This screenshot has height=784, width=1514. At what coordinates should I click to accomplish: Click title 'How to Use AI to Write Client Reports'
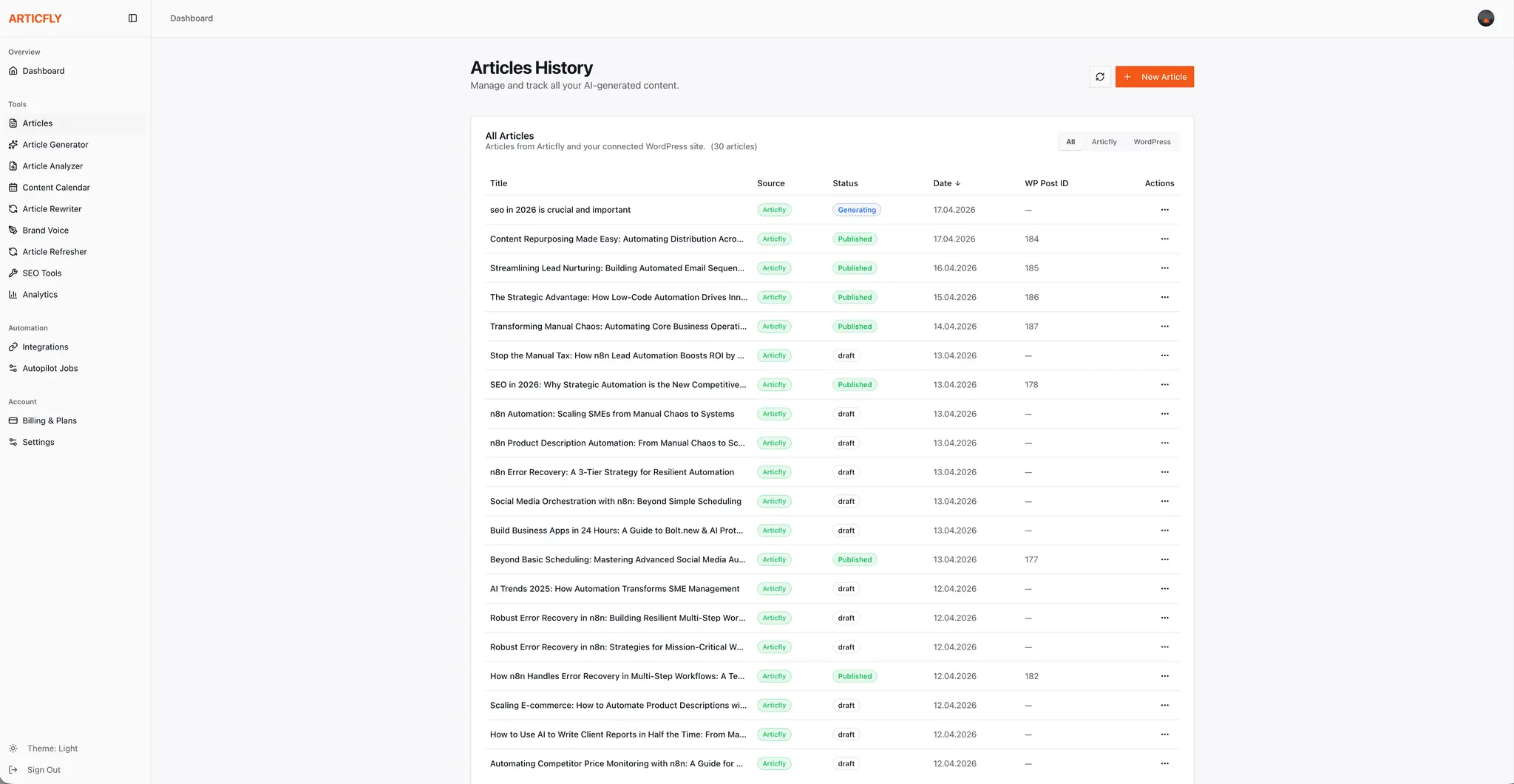[618, 734]
